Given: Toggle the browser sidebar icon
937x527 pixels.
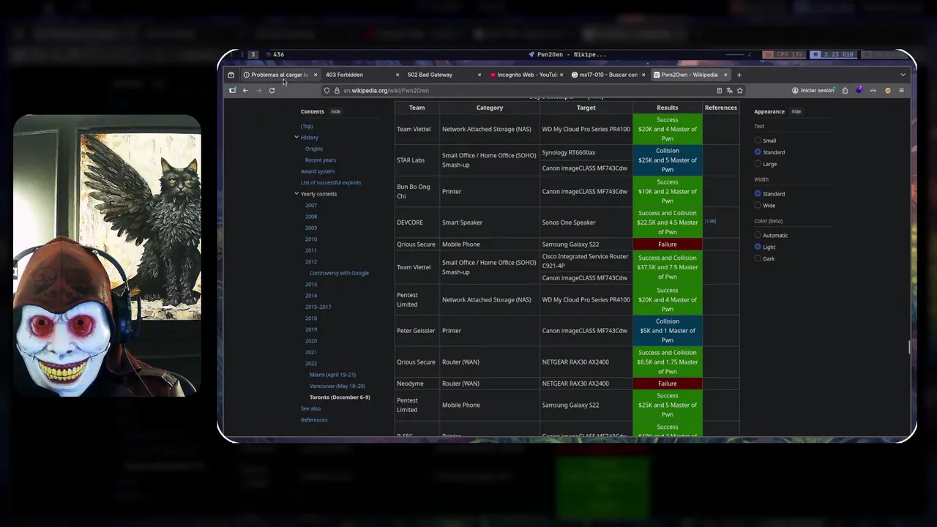Looking at the screenshot, I should pyautogui.click(x=233, y=91).
